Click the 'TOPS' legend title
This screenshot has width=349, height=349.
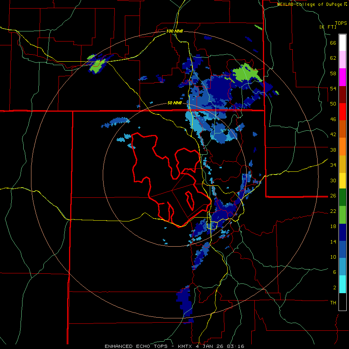(341, 23)
